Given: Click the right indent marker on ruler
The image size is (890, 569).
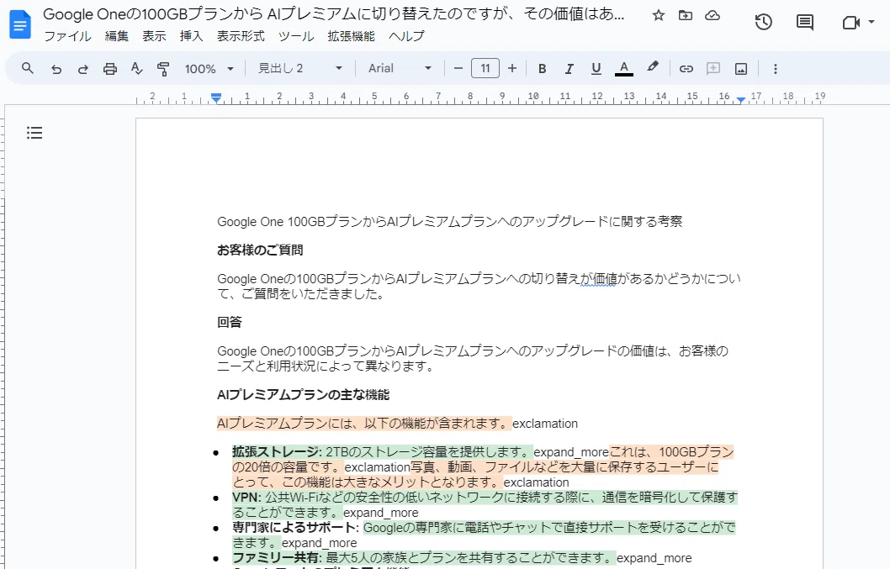Looking at the screenshot, I should point(741,100).
